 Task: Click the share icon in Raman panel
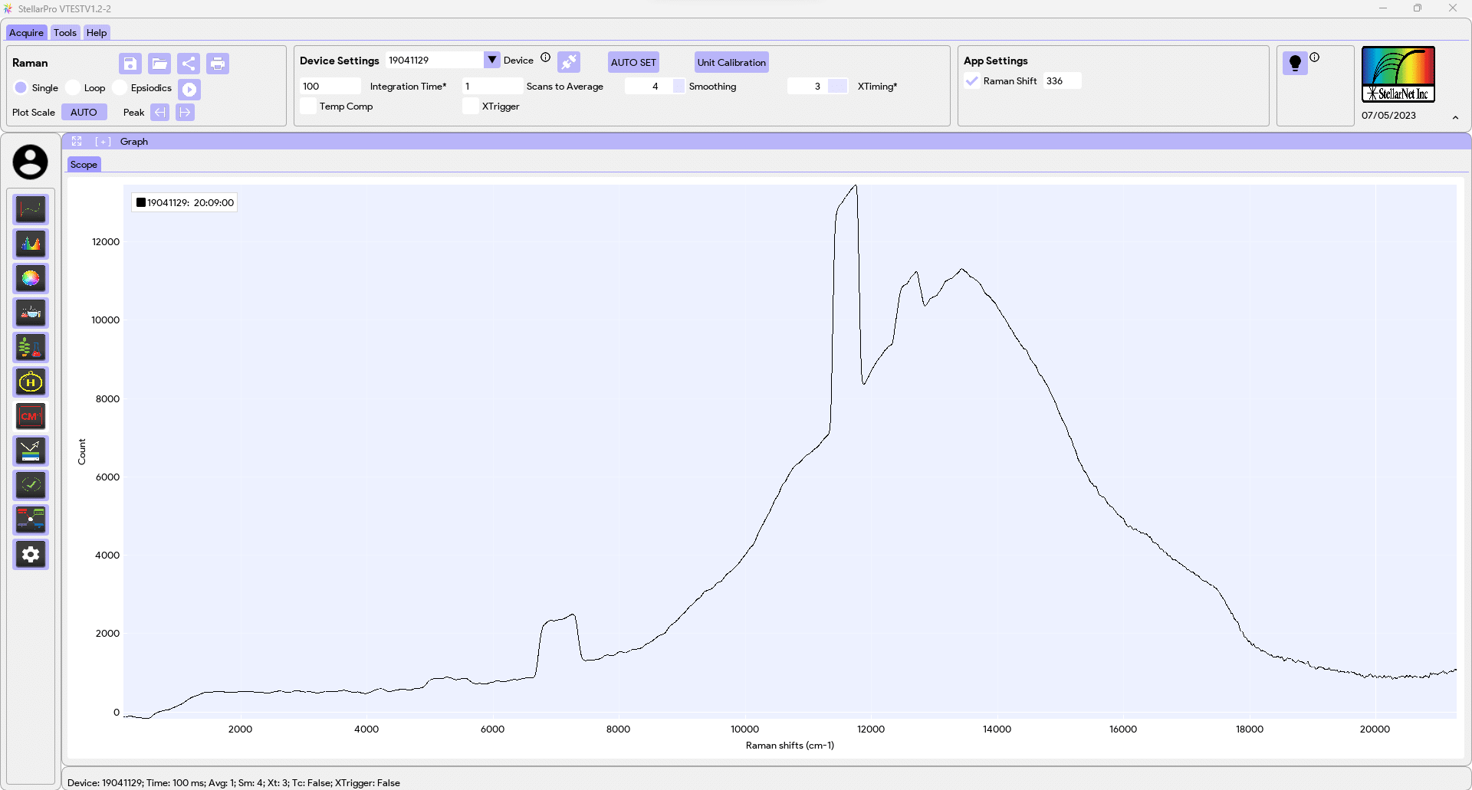[189, 64]
